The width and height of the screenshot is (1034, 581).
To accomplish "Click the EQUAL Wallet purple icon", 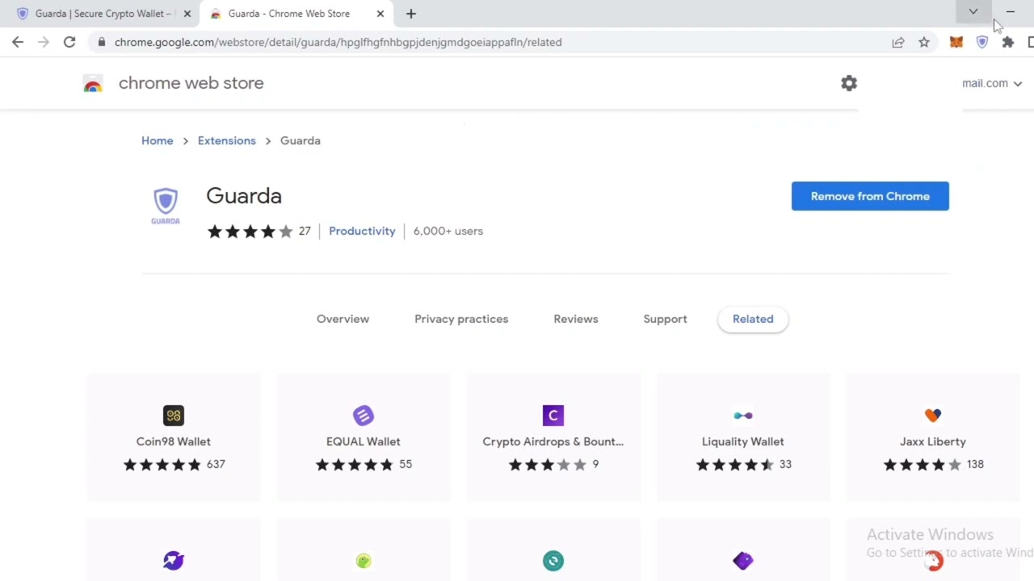I will [364, 416].
